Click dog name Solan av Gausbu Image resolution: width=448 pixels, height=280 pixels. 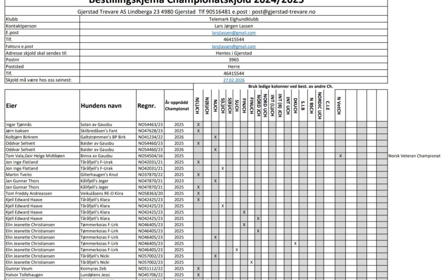click(96, 124)
